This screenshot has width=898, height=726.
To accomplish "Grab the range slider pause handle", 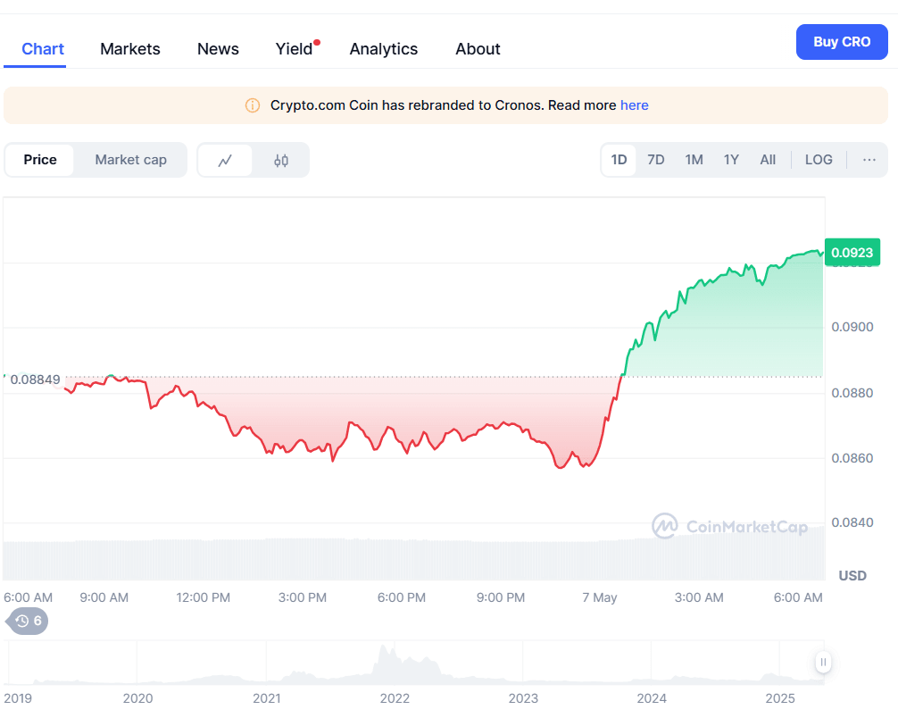I will (823, 662).
